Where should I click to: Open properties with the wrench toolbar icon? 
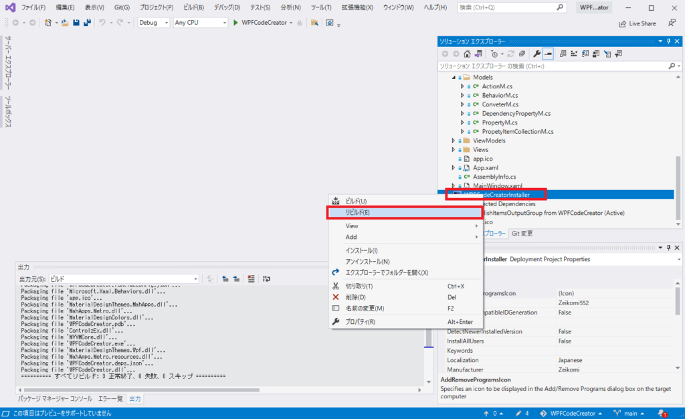coord(537,54)
